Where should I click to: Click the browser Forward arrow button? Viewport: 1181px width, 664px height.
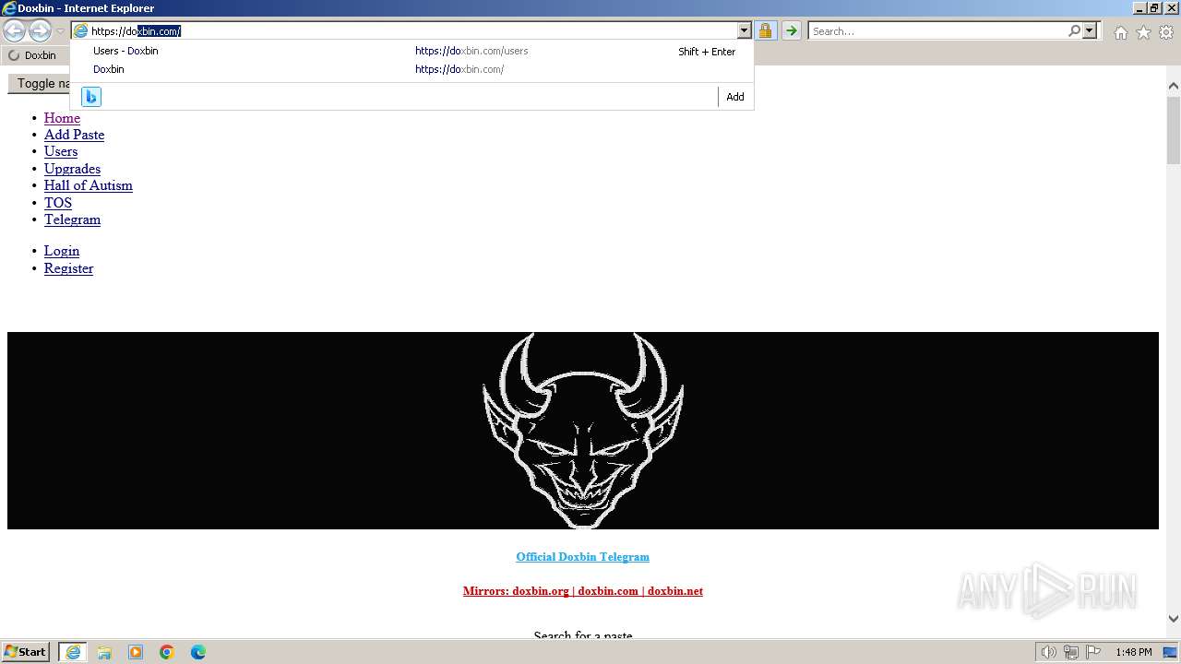40,30
